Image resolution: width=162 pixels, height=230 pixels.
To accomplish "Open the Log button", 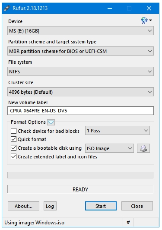I will click(x=50, y=206).
